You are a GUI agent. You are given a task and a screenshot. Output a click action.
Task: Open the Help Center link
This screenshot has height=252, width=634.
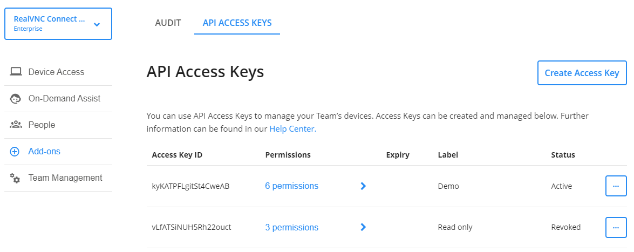(x=292, y=129)
